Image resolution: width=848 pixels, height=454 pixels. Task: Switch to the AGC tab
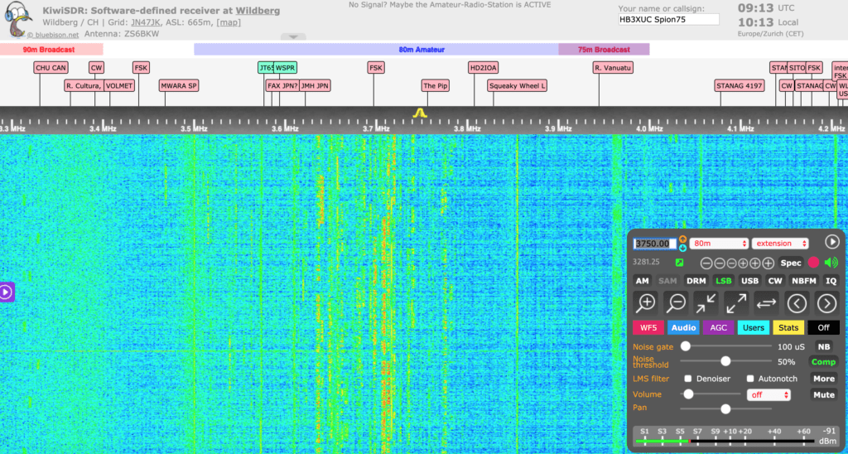[x=719, y=327]
